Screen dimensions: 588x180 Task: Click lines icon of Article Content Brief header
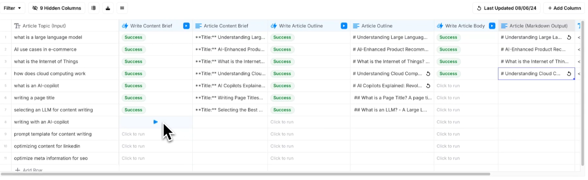coord(198,26)
